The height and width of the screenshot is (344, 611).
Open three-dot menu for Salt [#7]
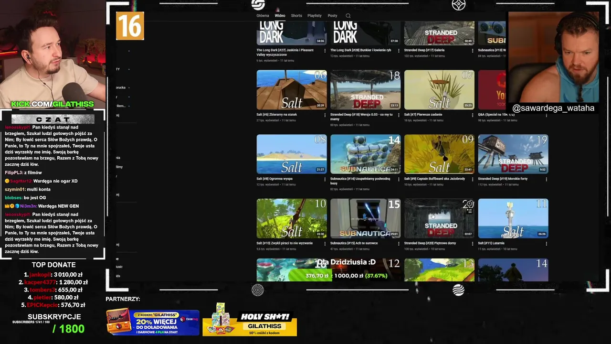473,115
